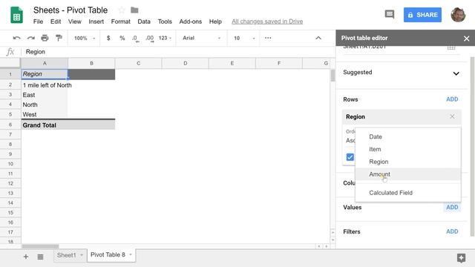
Task: Open the Explore button at bottom right
Action: pyautogui.click(x=461, y=258)
